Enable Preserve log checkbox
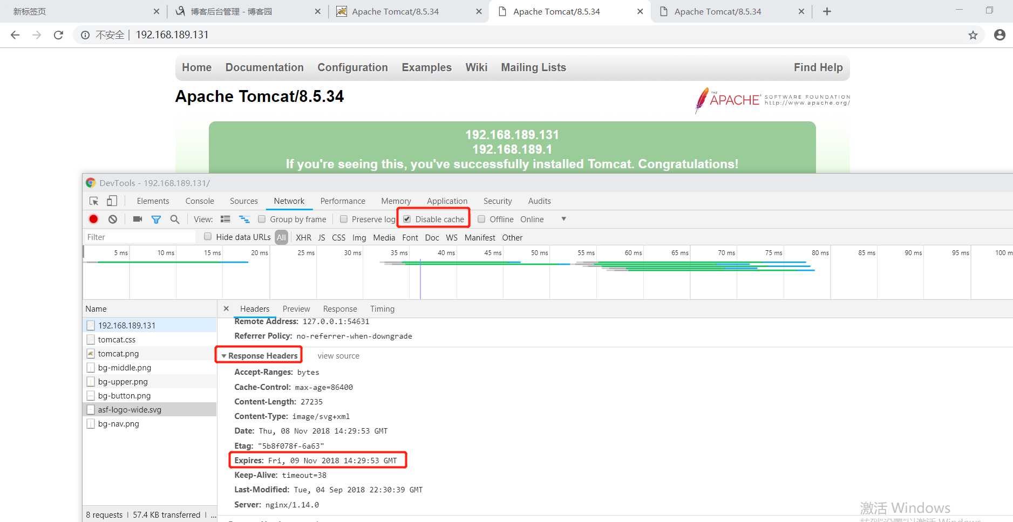 [344, 219]
